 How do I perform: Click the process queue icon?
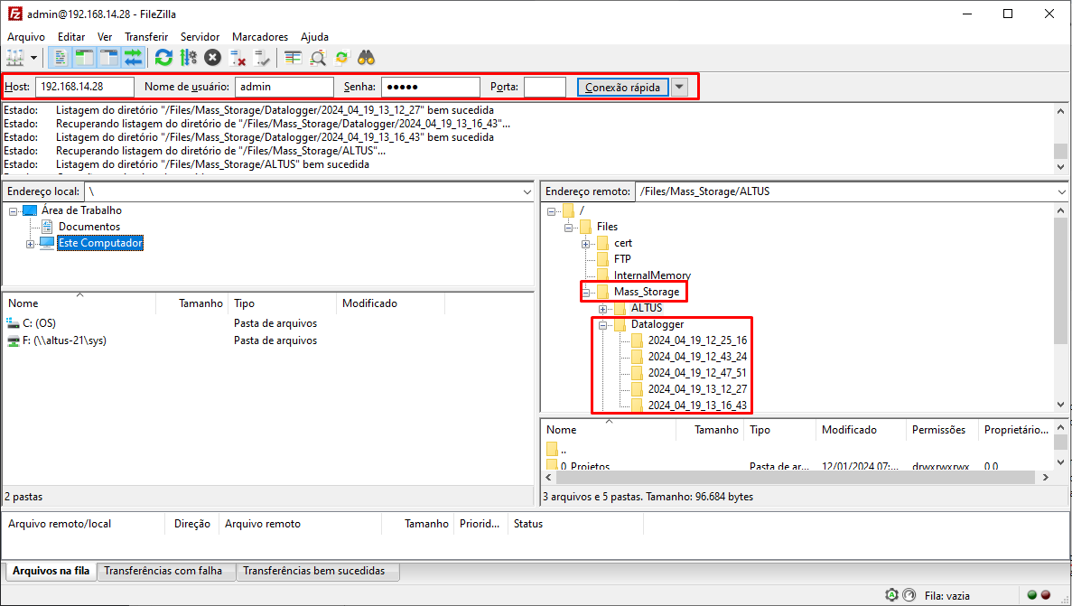pyautogui.click(x=188, y=58)
